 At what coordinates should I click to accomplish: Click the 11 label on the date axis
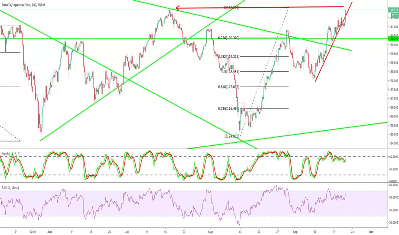point(72,232)
